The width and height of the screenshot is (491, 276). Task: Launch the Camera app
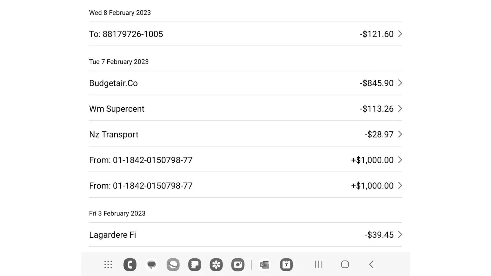pyautogui.click(x=238, y=264)
